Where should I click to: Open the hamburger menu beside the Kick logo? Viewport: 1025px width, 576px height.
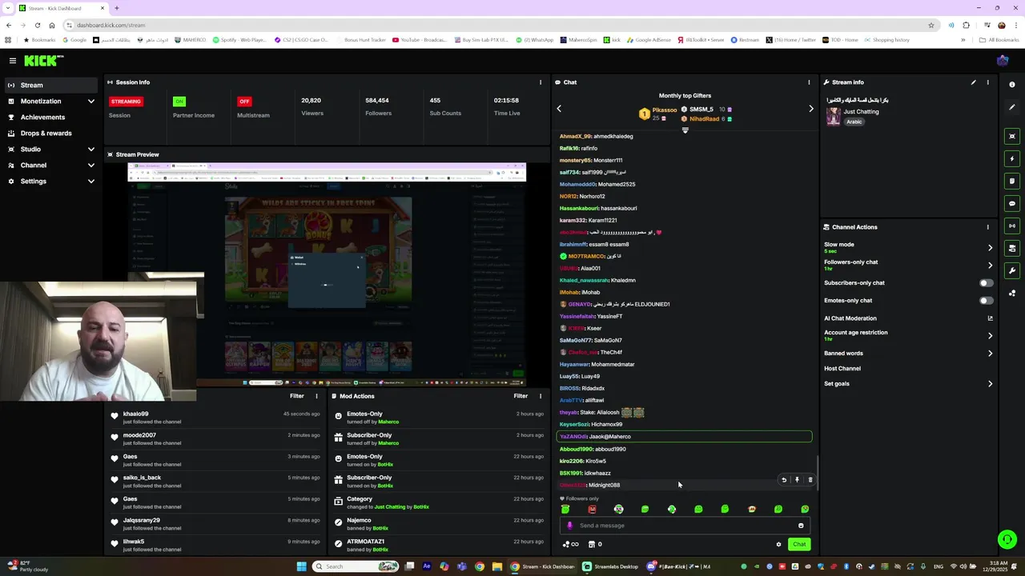pos(13,61)
